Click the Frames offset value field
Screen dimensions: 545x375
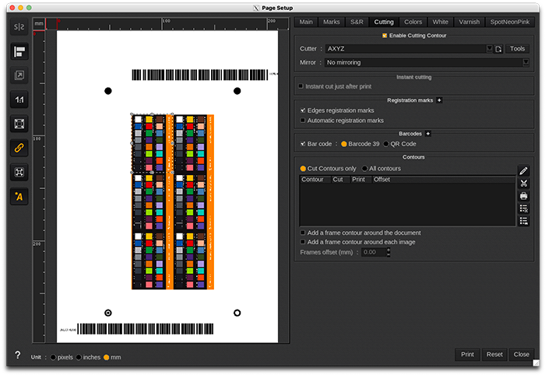click(371, 252)
